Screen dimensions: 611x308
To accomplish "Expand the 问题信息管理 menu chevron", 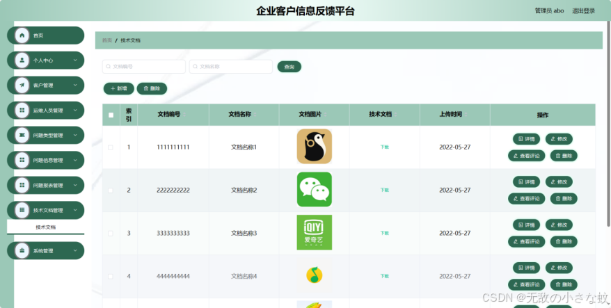I will pyautogui.click(x=75, y=160).
